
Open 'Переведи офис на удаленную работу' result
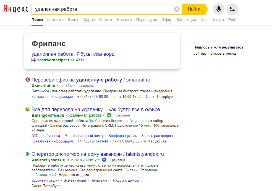(x=91, y=80)
